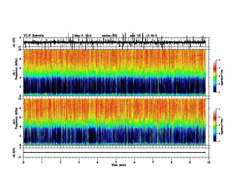Click the "VLF Spectra" title text

(x=34, y=36)
